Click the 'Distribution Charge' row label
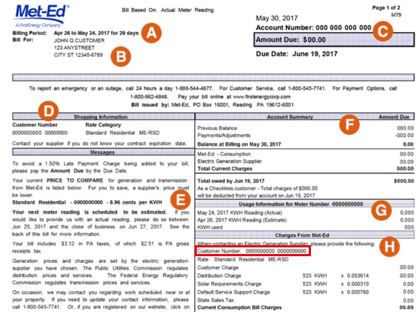The width and height of the screenshot is (419, 312). pos(219,276)
